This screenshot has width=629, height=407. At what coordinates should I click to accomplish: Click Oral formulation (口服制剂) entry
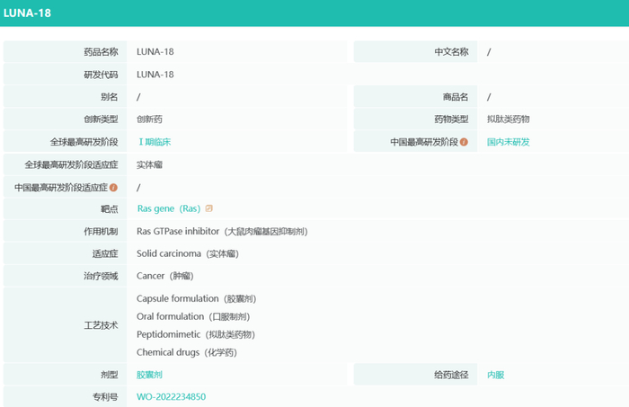tap(193, 317)
